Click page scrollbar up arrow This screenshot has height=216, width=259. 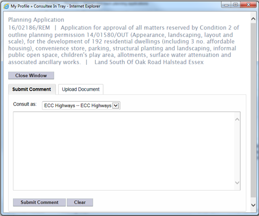(x=253, y=19)
